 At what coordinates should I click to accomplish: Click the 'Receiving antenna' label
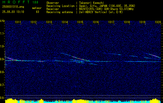60,12
